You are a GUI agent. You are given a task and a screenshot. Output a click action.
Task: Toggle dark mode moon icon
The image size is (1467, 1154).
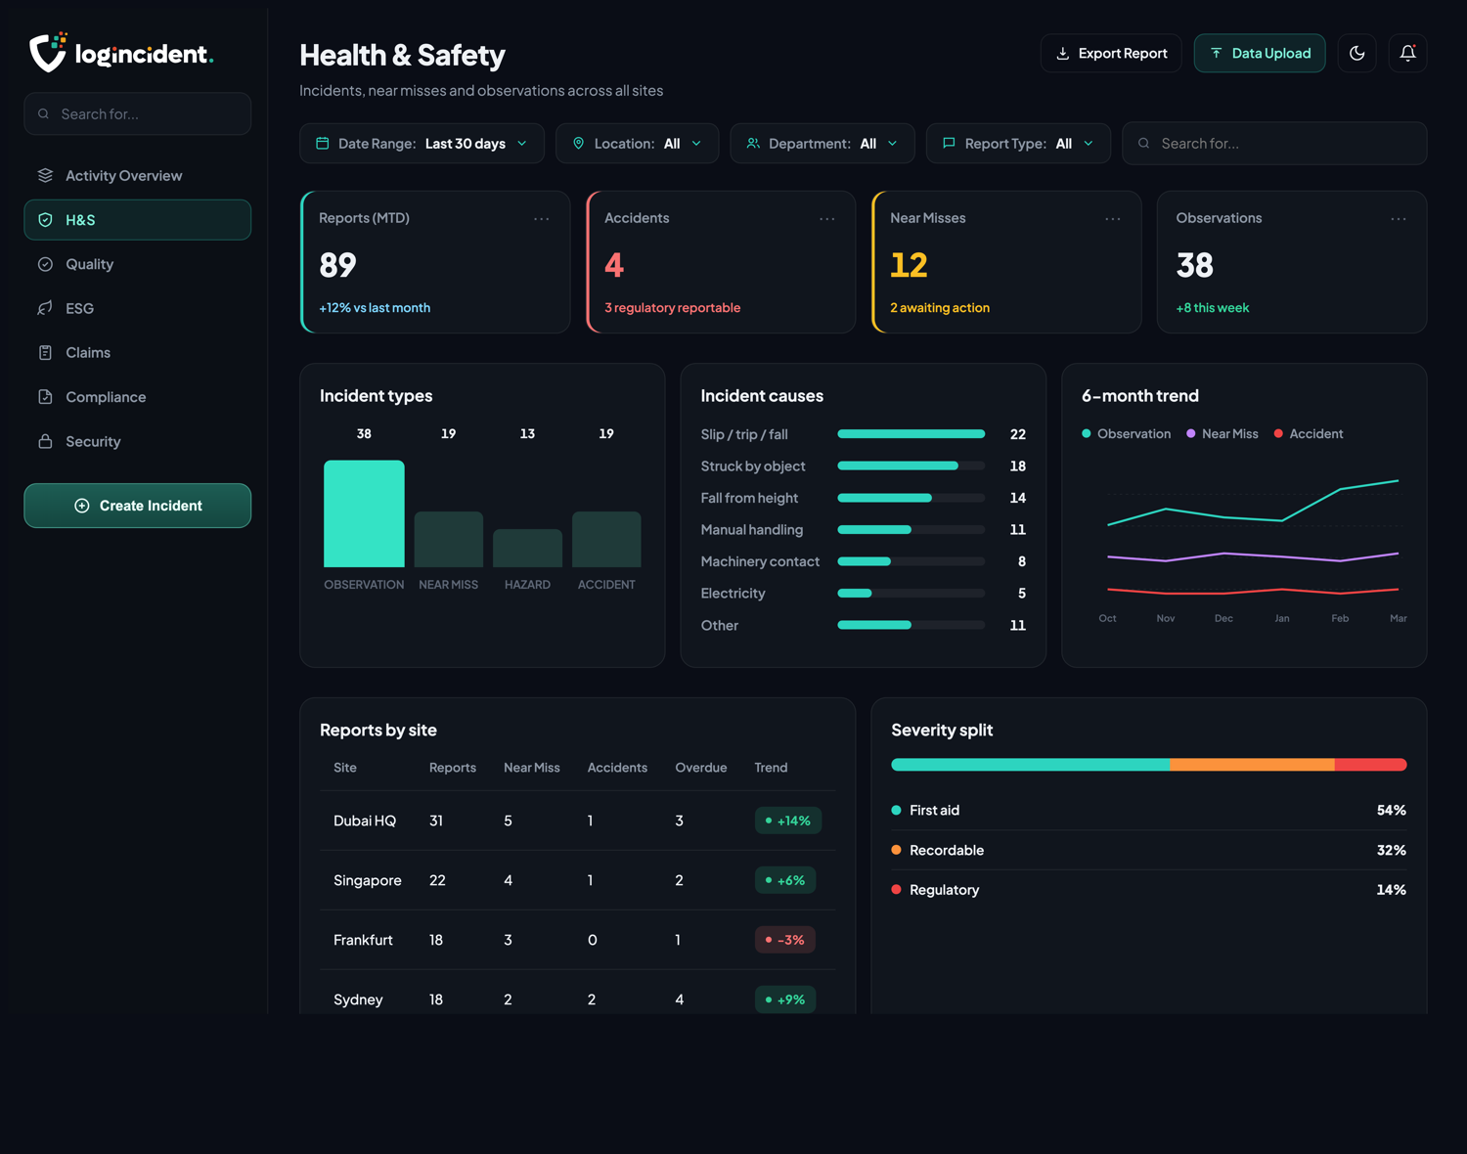point(1356,53)
